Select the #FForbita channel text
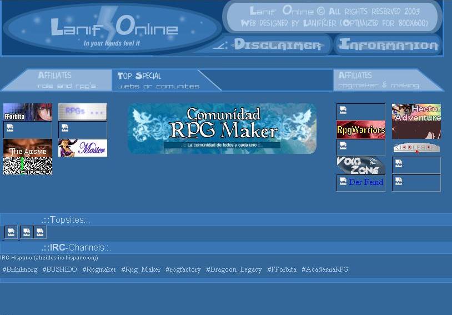452x315 pixels. point(282,269)
